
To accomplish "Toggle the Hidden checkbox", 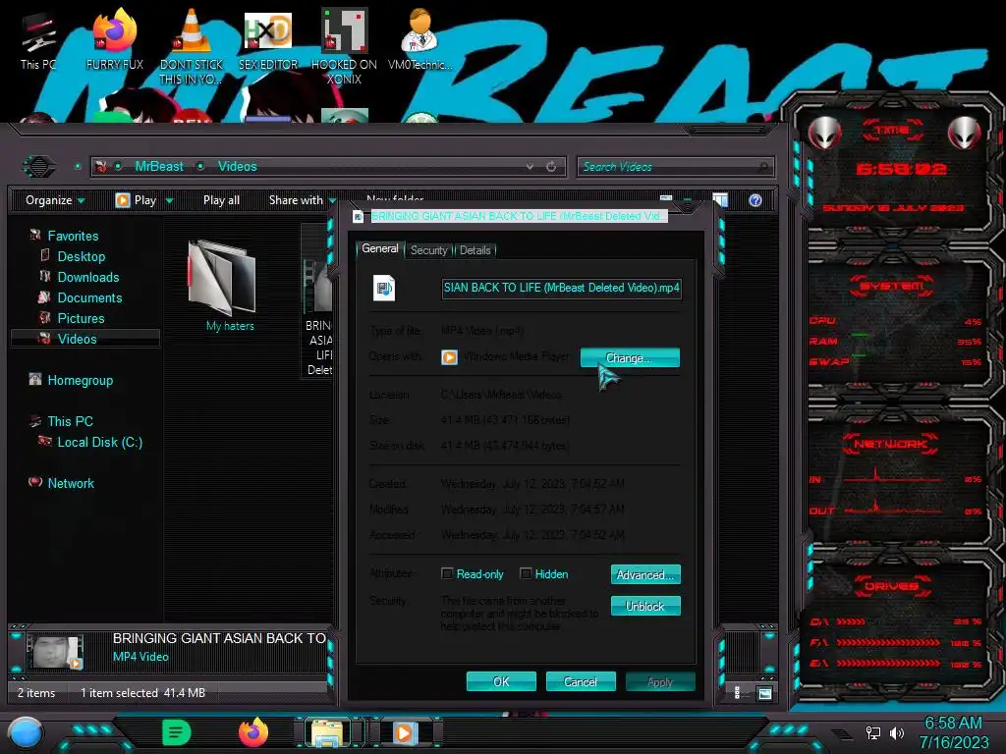I will [x=526, y=573].
